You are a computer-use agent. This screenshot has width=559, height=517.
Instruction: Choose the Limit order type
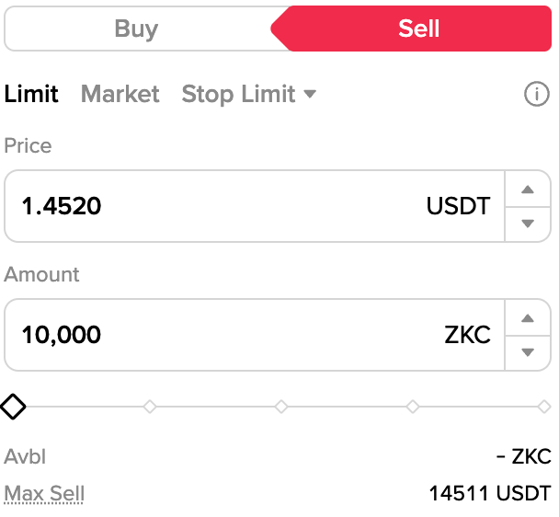click(31, 94)
